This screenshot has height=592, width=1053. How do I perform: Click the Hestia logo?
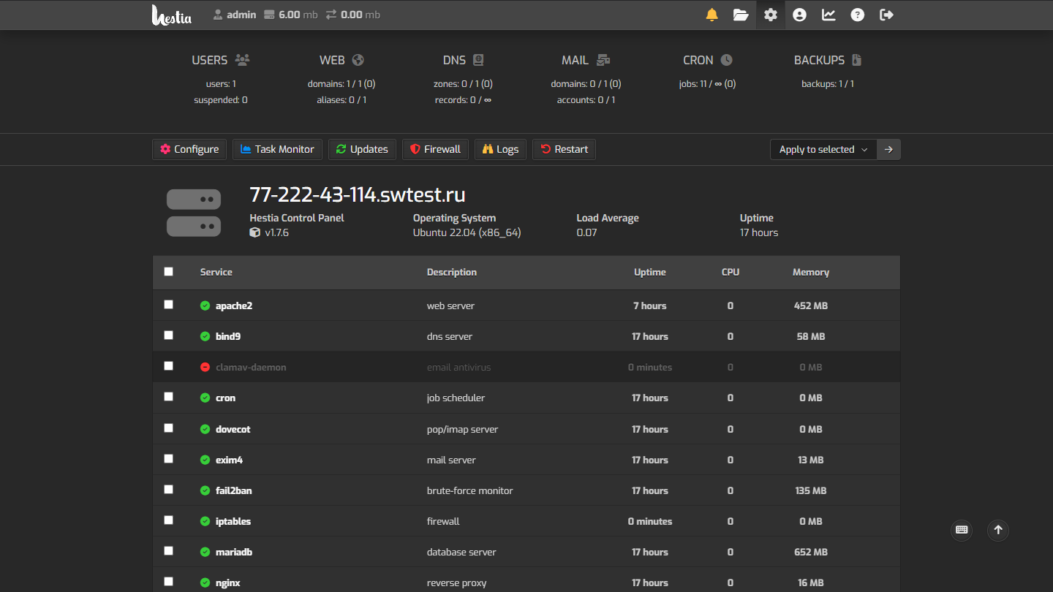(x=172, y=15)
